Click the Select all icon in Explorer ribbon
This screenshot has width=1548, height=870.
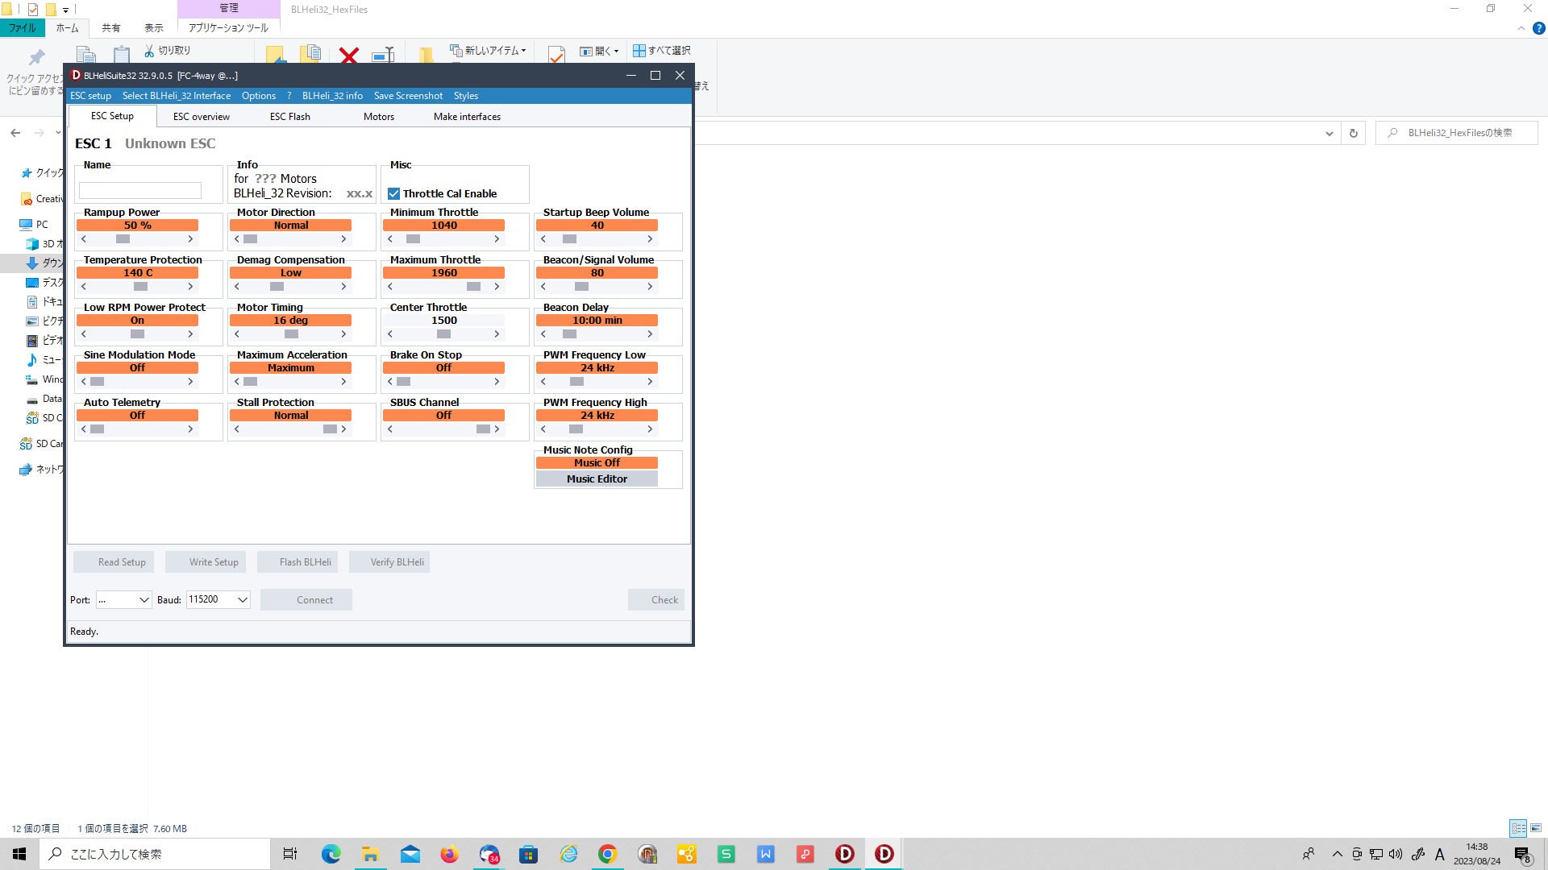pyautogui.click(x=639, y=51)
